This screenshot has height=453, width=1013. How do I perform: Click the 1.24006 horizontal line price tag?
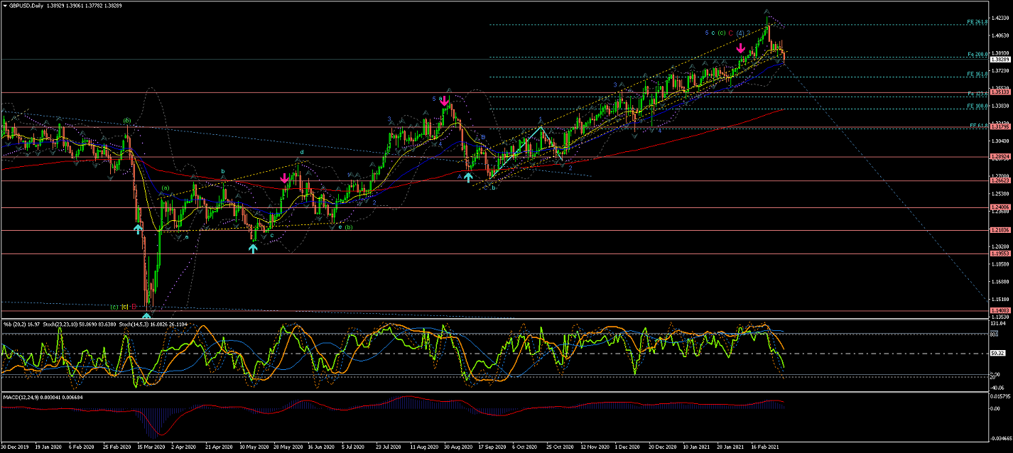click(x=1000, y=207)
